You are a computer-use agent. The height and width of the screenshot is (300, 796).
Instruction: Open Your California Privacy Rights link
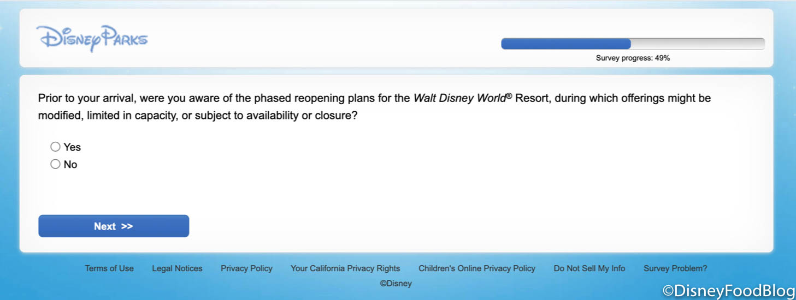(345, 268)
